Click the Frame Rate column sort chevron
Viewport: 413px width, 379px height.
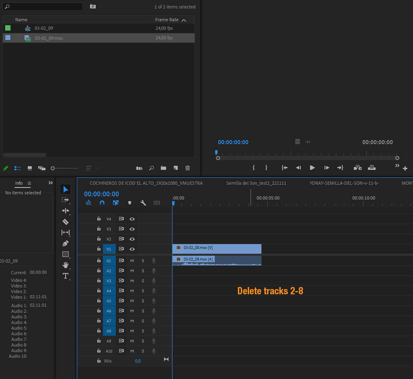tap(184, 19)
